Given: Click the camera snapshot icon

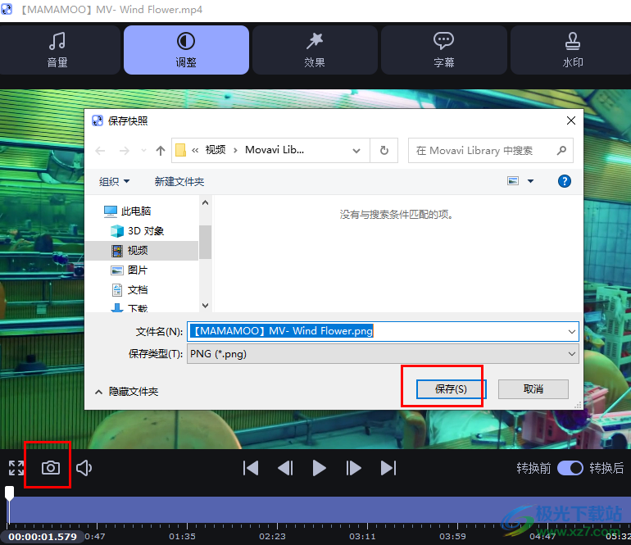Looking at the screenshot, I should tap(51, 468).
